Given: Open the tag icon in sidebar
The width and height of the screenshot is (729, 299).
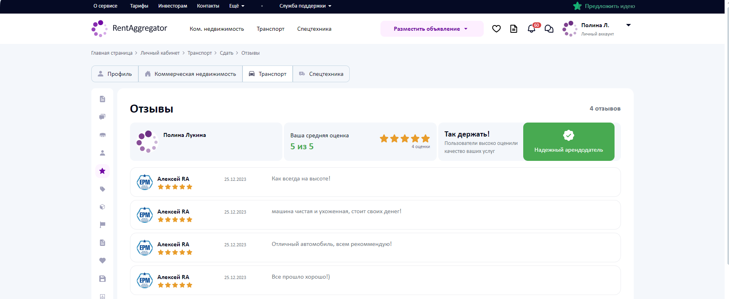Looking at the screenshot, I should (x=102, y=189).
